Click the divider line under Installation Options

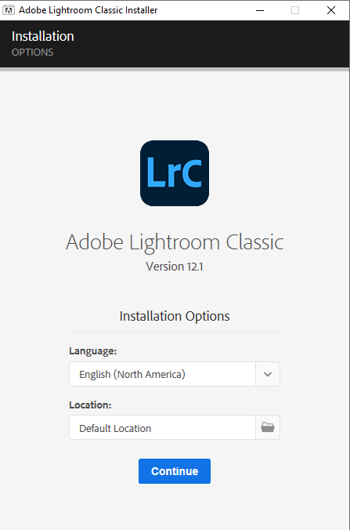tap(175, 332)
